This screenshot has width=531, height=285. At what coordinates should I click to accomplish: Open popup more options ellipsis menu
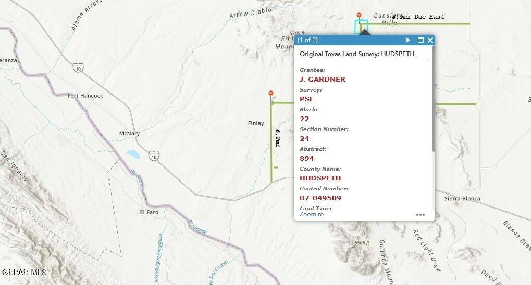point(421,215)
